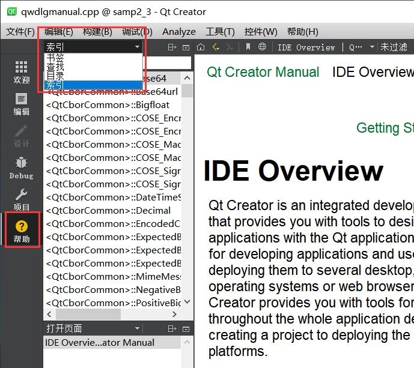Viewport: 414px width, 368px height.
Task: Click the index list vertical scrollbar thumb
Action: pyautogui.click(x=187, y=91)
